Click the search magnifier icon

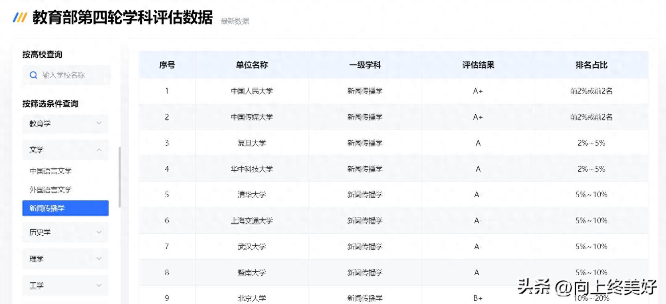coord(34,75)
